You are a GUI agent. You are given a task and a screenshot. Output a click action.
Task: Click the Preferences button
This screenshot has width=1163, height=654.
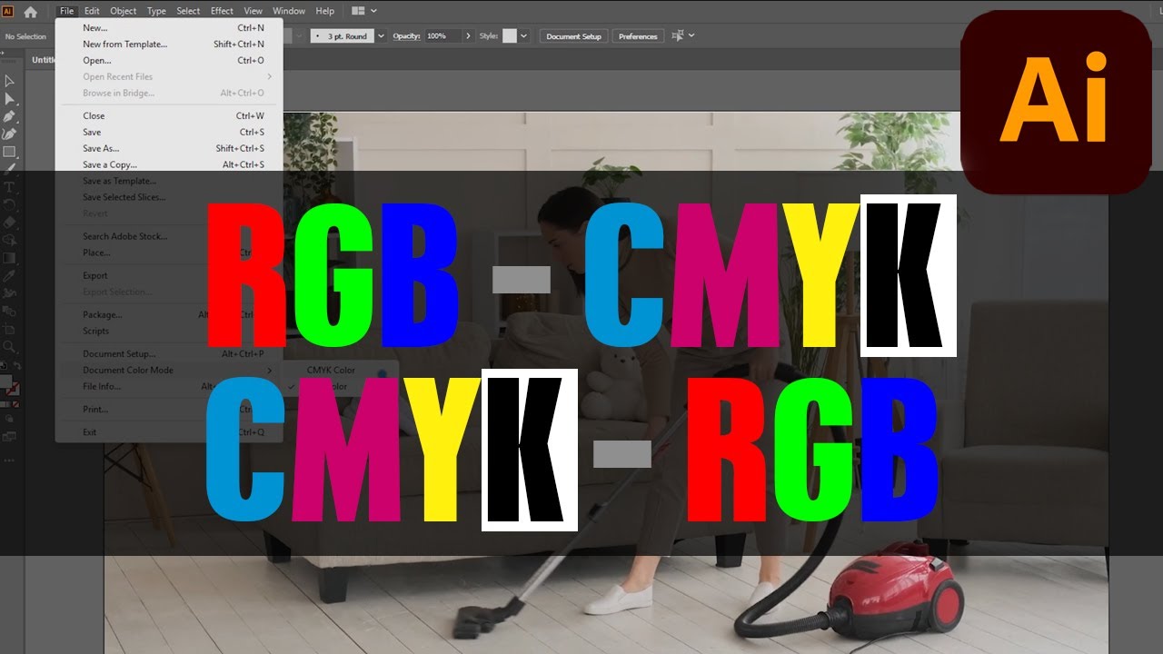coord(638,36)
